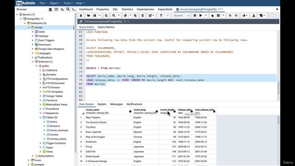Click the View Data grid icon in Browser

tap(56, 9)
